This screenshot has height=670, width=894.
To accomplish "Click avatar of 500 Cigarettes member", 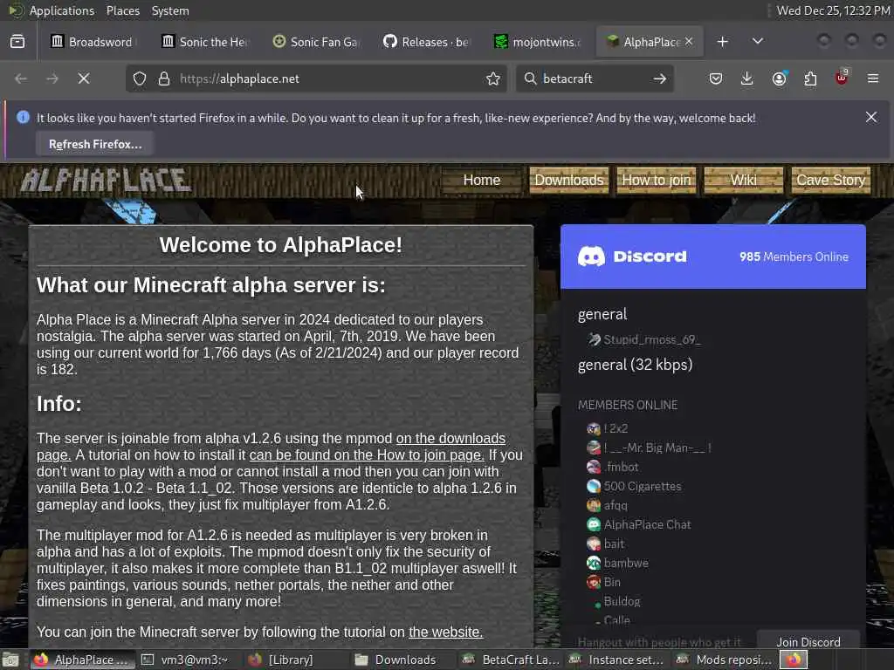I will (x=594, y=486).
